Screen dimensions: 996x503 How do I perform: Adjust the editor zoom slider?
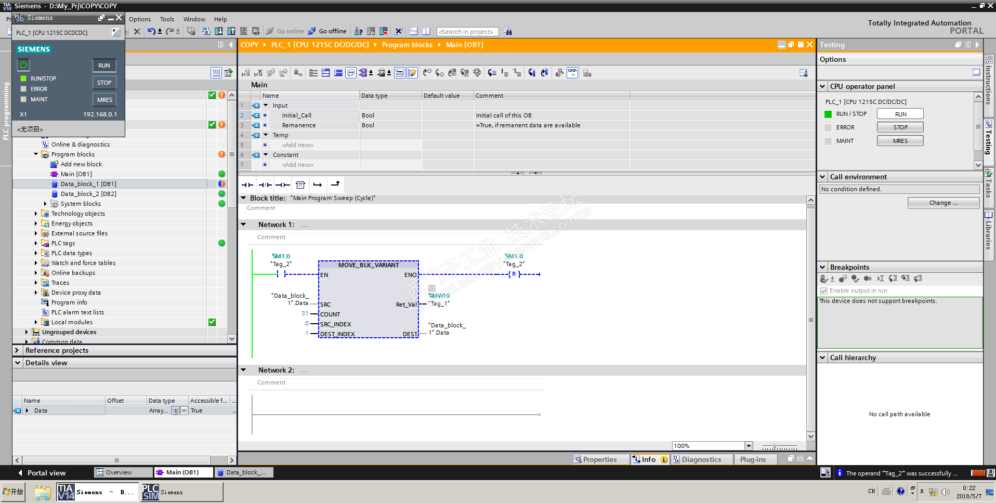click(x=775, y=446)
